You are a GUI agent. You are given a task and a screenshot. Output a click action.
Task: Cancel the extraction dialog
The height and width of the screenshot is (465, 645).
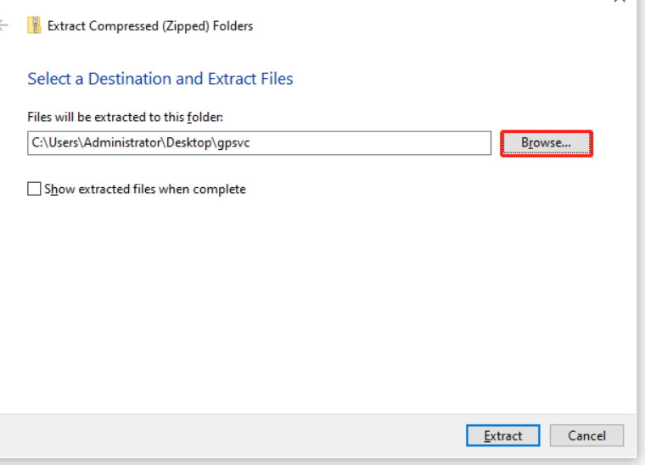coord(586,435)
